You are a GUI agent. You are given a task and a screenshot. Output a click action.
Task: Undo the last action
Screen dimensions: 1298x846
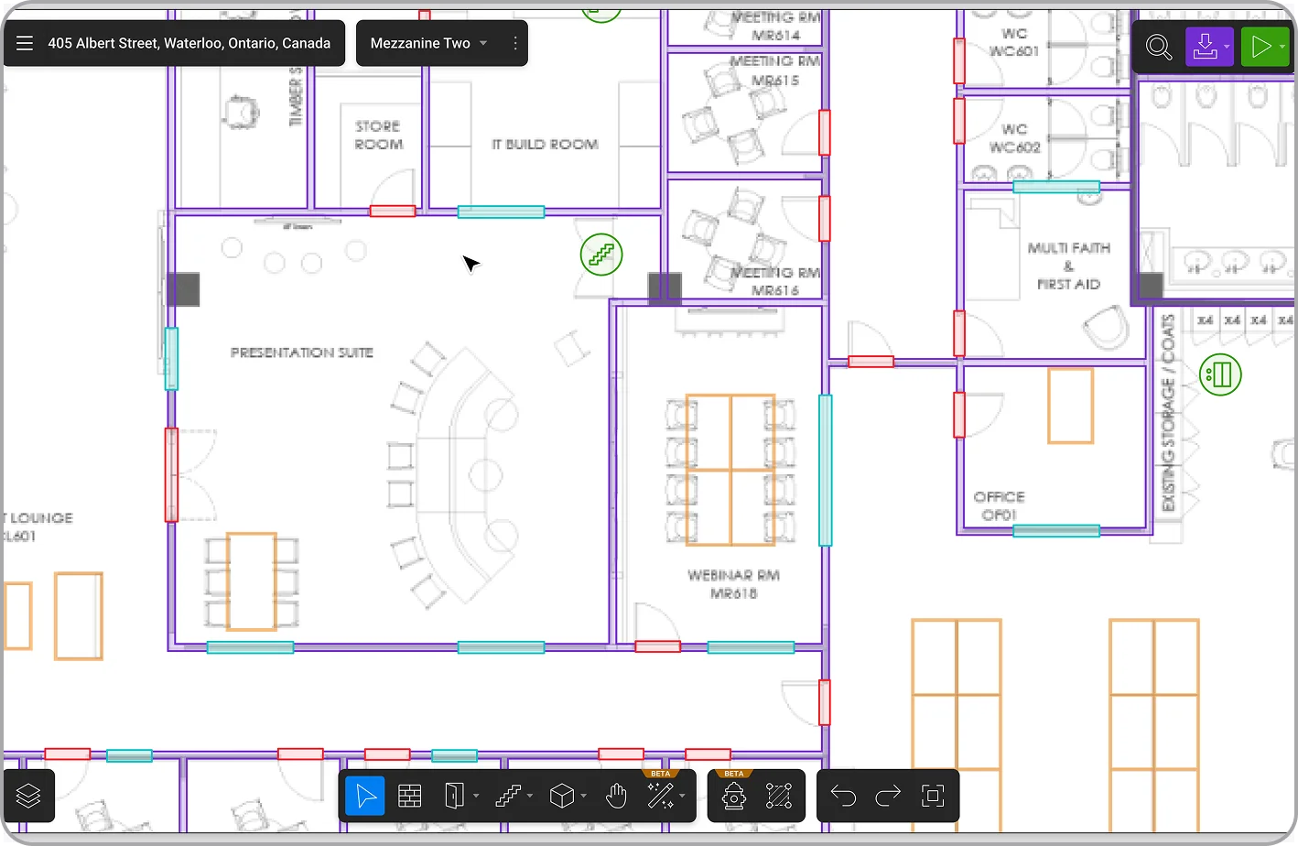[x=843, y=797]
